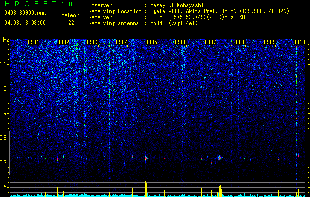310x197 pixels.
Task: Click the 0.8 kHz axis label
Action: click(4, 138)
